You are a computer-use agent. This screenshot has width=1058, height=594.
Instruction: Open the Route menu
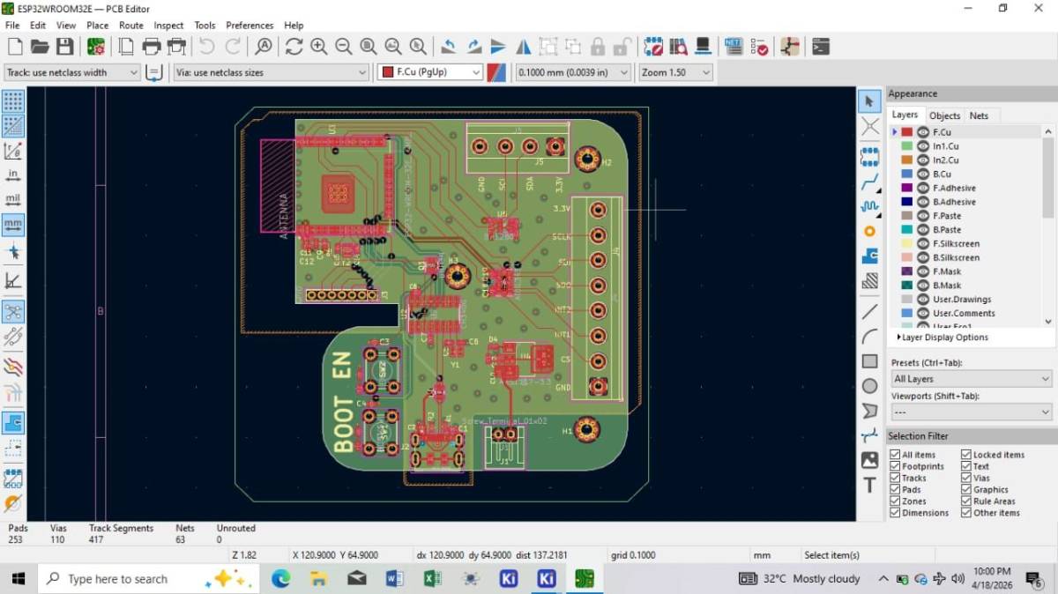pyautogui.click(x=131, y=26)
